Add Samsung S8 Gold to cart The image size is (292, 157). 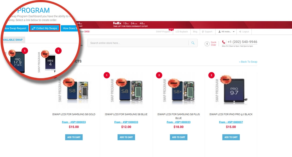(x=74, y=137)
